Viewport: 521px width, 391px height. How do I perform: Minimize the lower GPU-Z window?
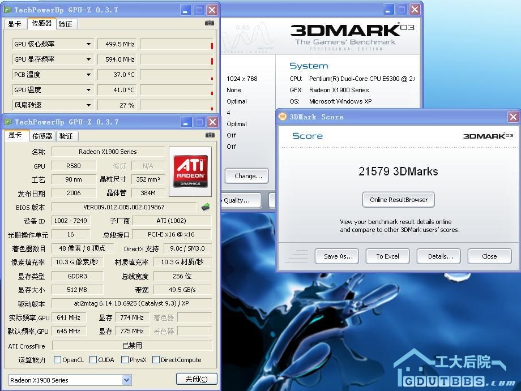coord(186,122)
